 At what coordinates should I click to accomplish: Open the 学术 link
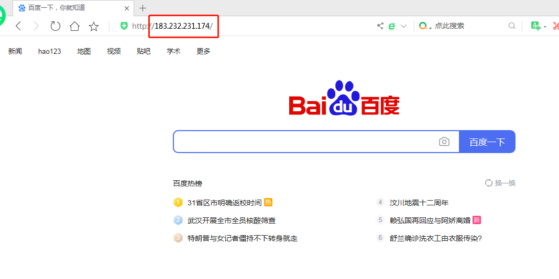pos(173,51)
